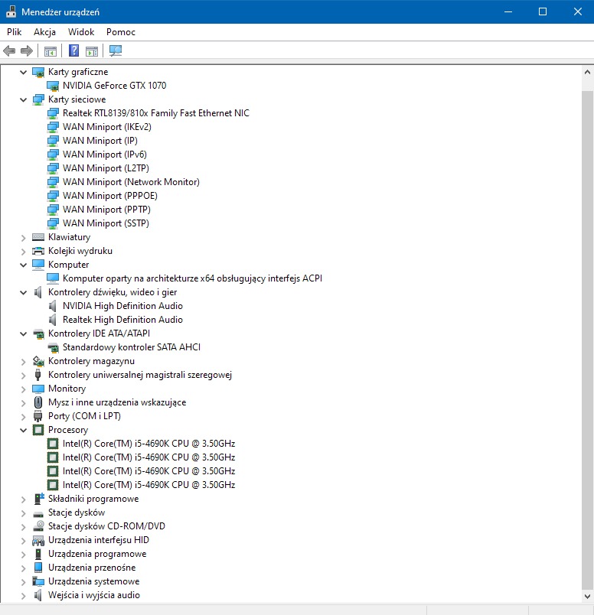The width and height of the screenshot is (594, 615).
Task: Expand the Stacje dysków category
Action: (23, 513)
